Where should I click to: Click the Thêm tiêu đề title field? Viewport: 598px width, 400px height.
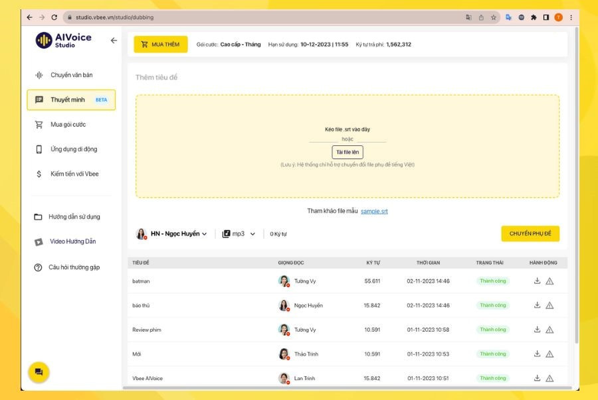click(157, 78)
